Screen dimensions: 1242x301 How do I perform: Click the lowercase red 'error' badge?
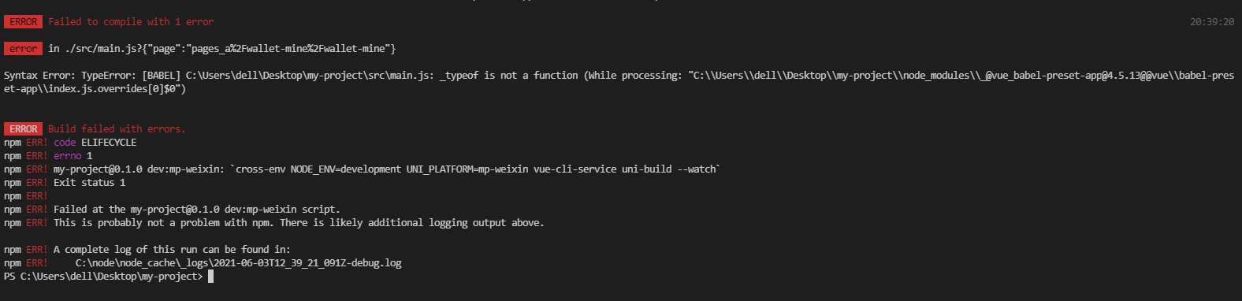23,49
